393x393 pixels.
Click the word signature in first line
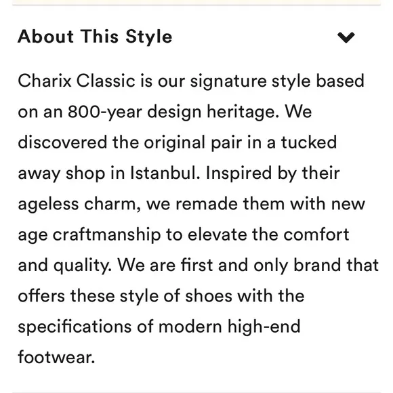(x=228, y=82)
